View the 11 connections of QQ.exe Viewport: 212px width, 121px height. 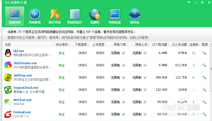[193, 53]
